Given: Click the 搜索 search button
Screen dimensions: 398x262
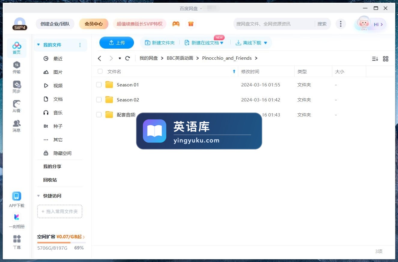Looking at the screenshot, I should click(322, 24).
